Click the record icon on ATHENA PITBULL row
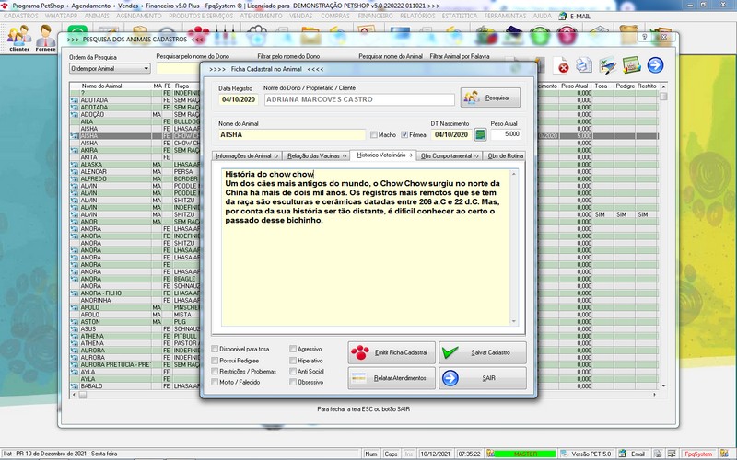This screenshot has height=460, width=737. click(75, 336)
